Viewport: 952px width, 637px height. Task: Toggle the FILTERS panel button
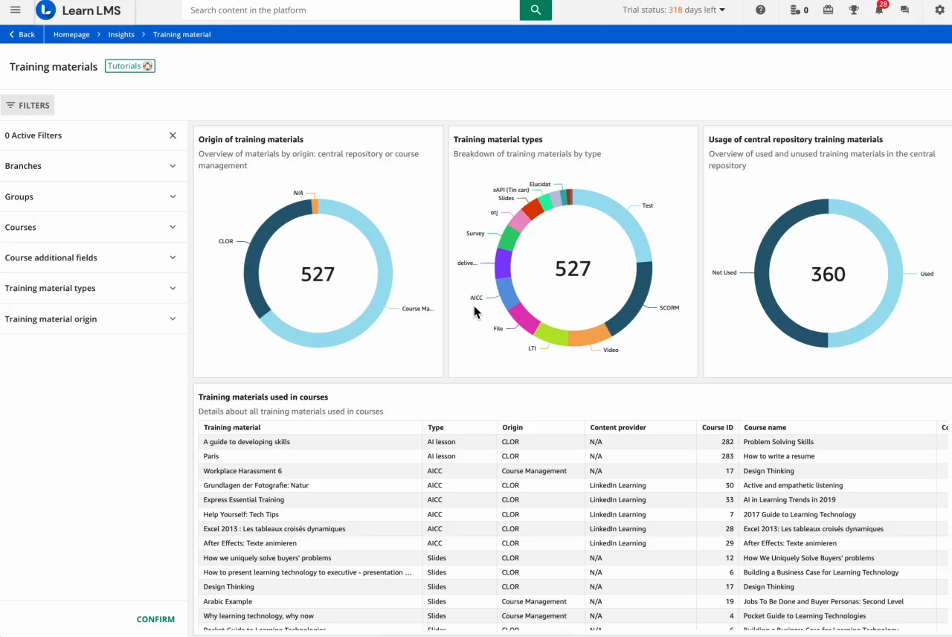[x=28, y=106]
